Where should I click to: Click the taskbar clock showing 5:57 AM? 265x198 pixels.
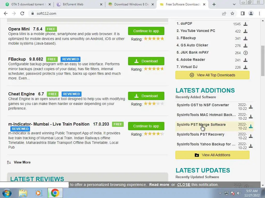252,193
